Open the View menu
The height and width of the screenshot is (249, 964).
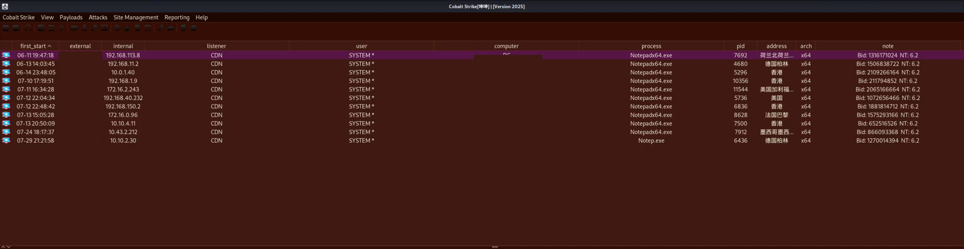(x=47, y=18)
